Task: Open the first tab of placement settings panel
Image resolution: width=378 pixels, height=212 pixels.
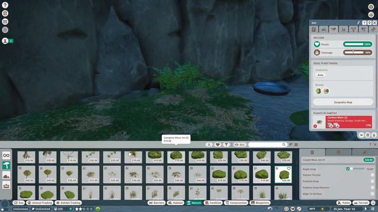Action: pyautogui.click(x=312, y=152)
